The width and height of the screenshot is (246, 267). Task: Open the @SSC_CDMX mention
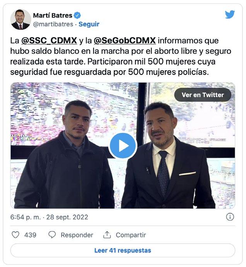coord(49,41)
